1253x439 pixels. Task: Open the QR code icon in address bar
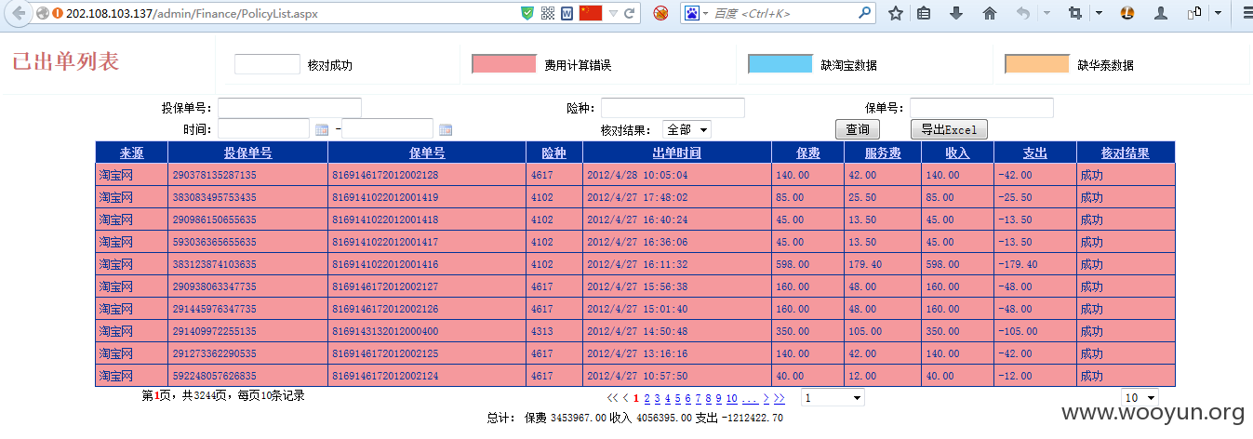pos(548,13)
